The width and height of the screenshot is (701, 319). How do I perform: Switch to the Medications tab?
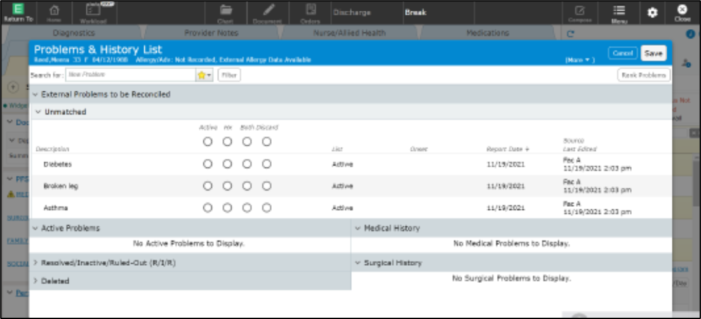[x=488, y=33]
